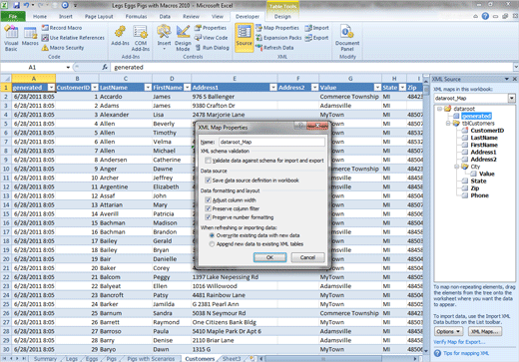This screenshot has height=362, width=519.
Task: Toggle Design Mode
Action: click(x=183, y=38)
